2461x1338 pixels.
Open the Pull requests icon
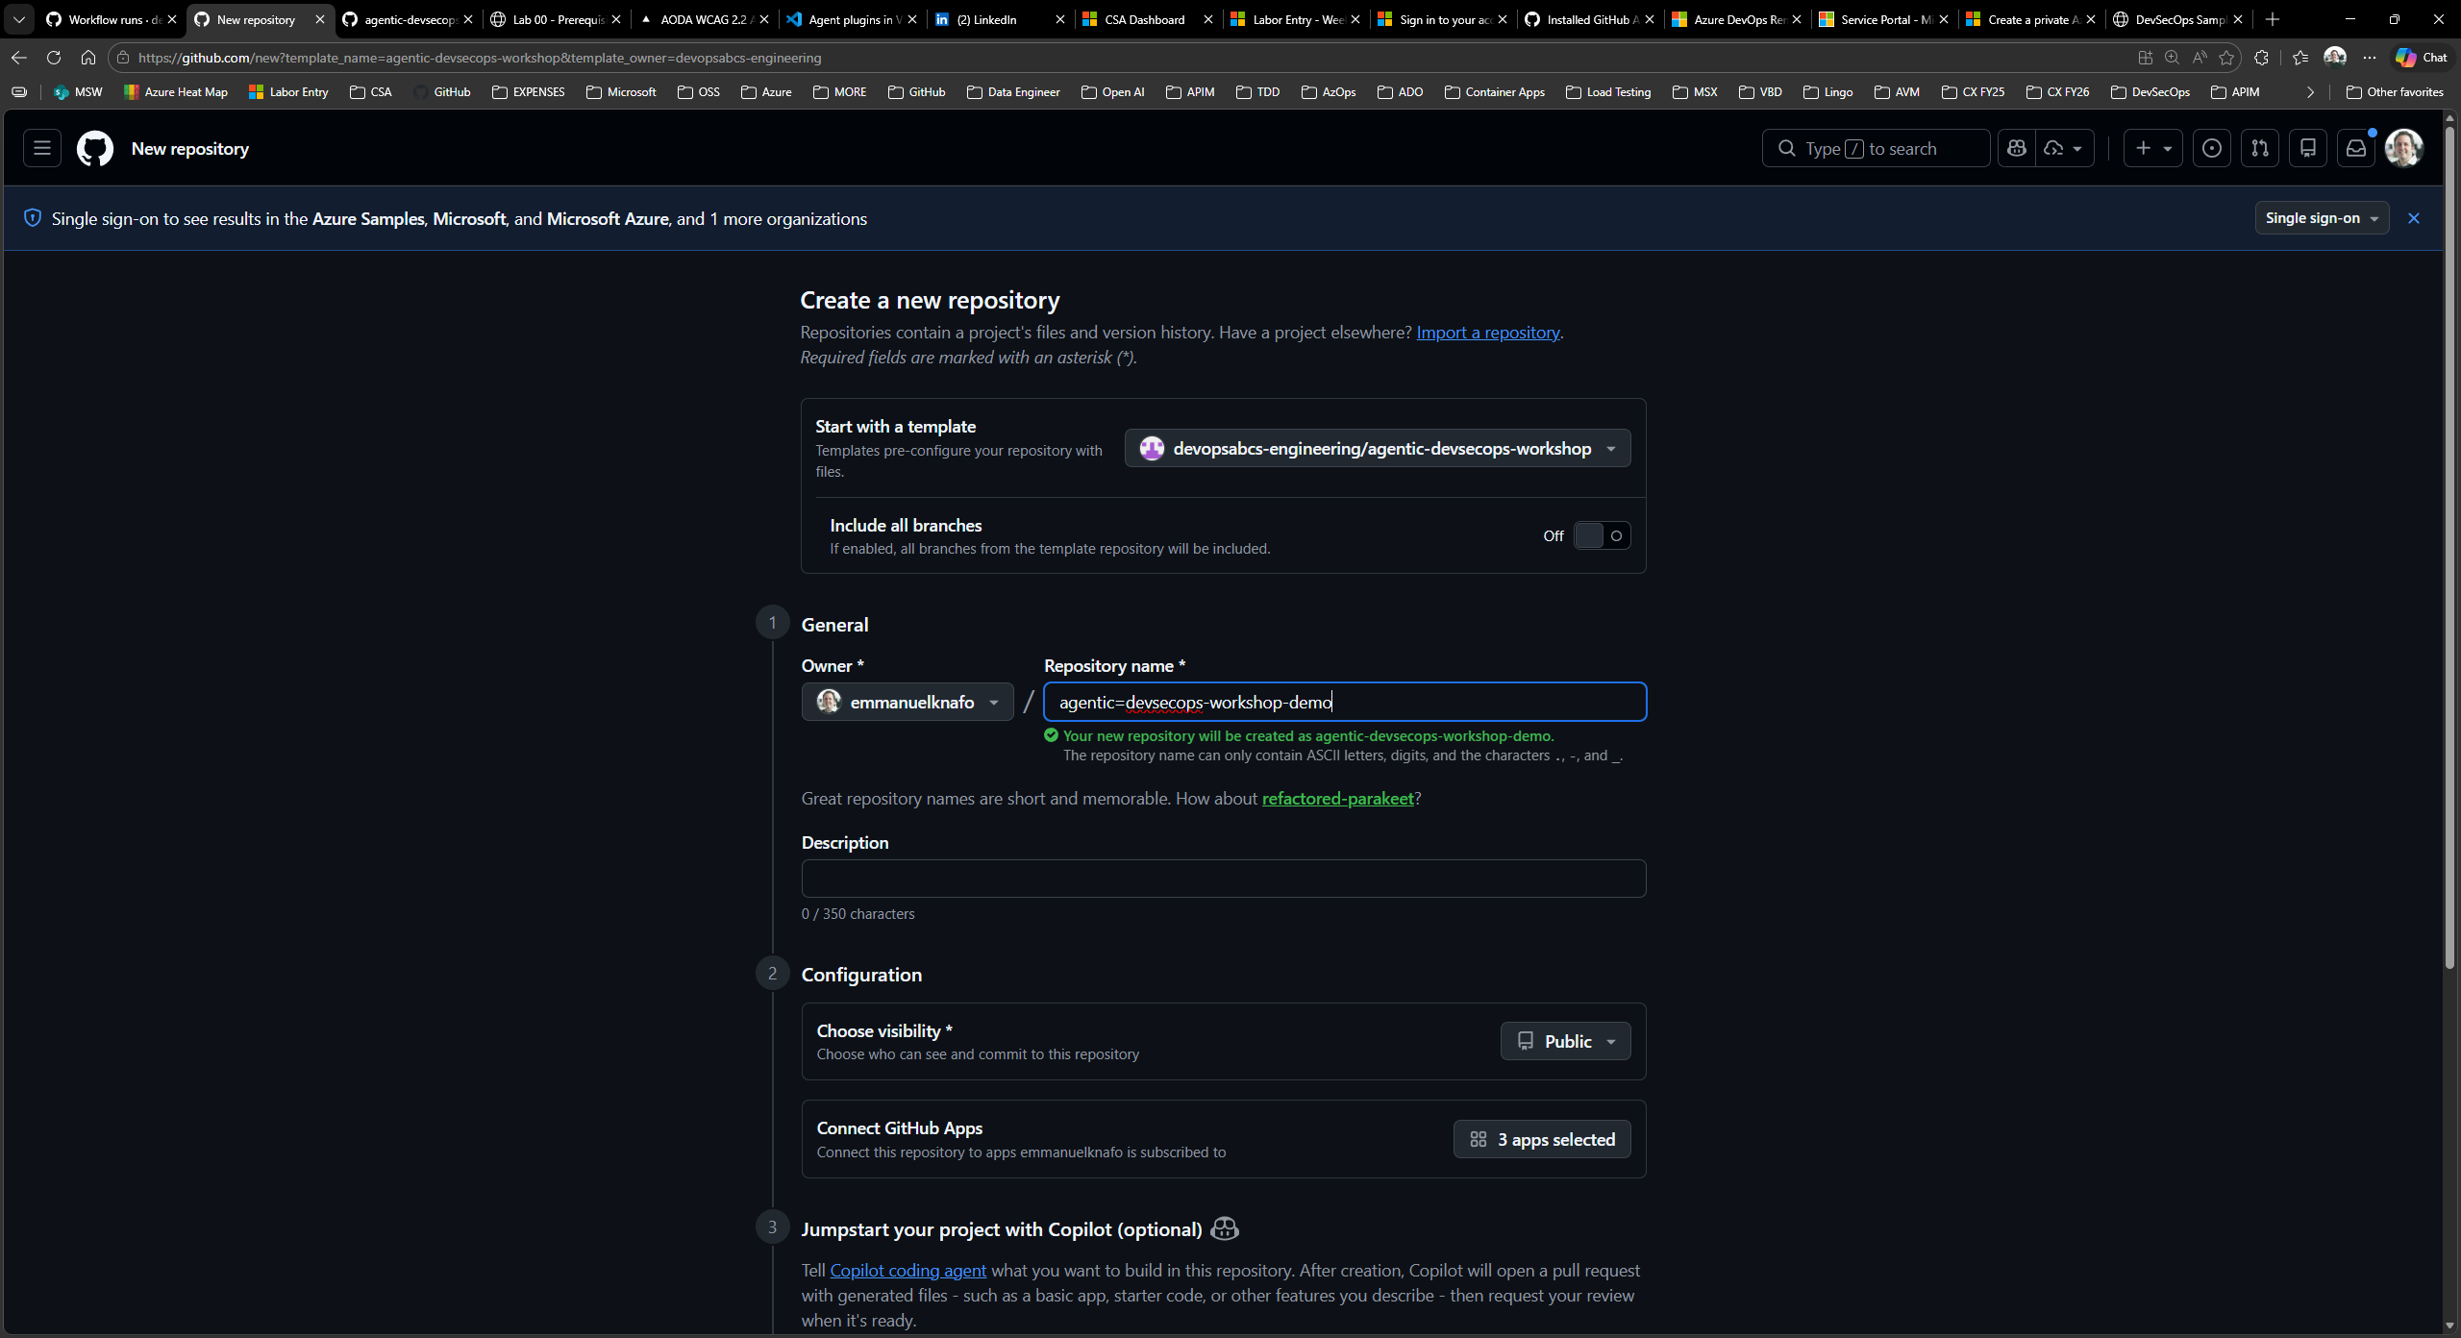(2260, 147)
